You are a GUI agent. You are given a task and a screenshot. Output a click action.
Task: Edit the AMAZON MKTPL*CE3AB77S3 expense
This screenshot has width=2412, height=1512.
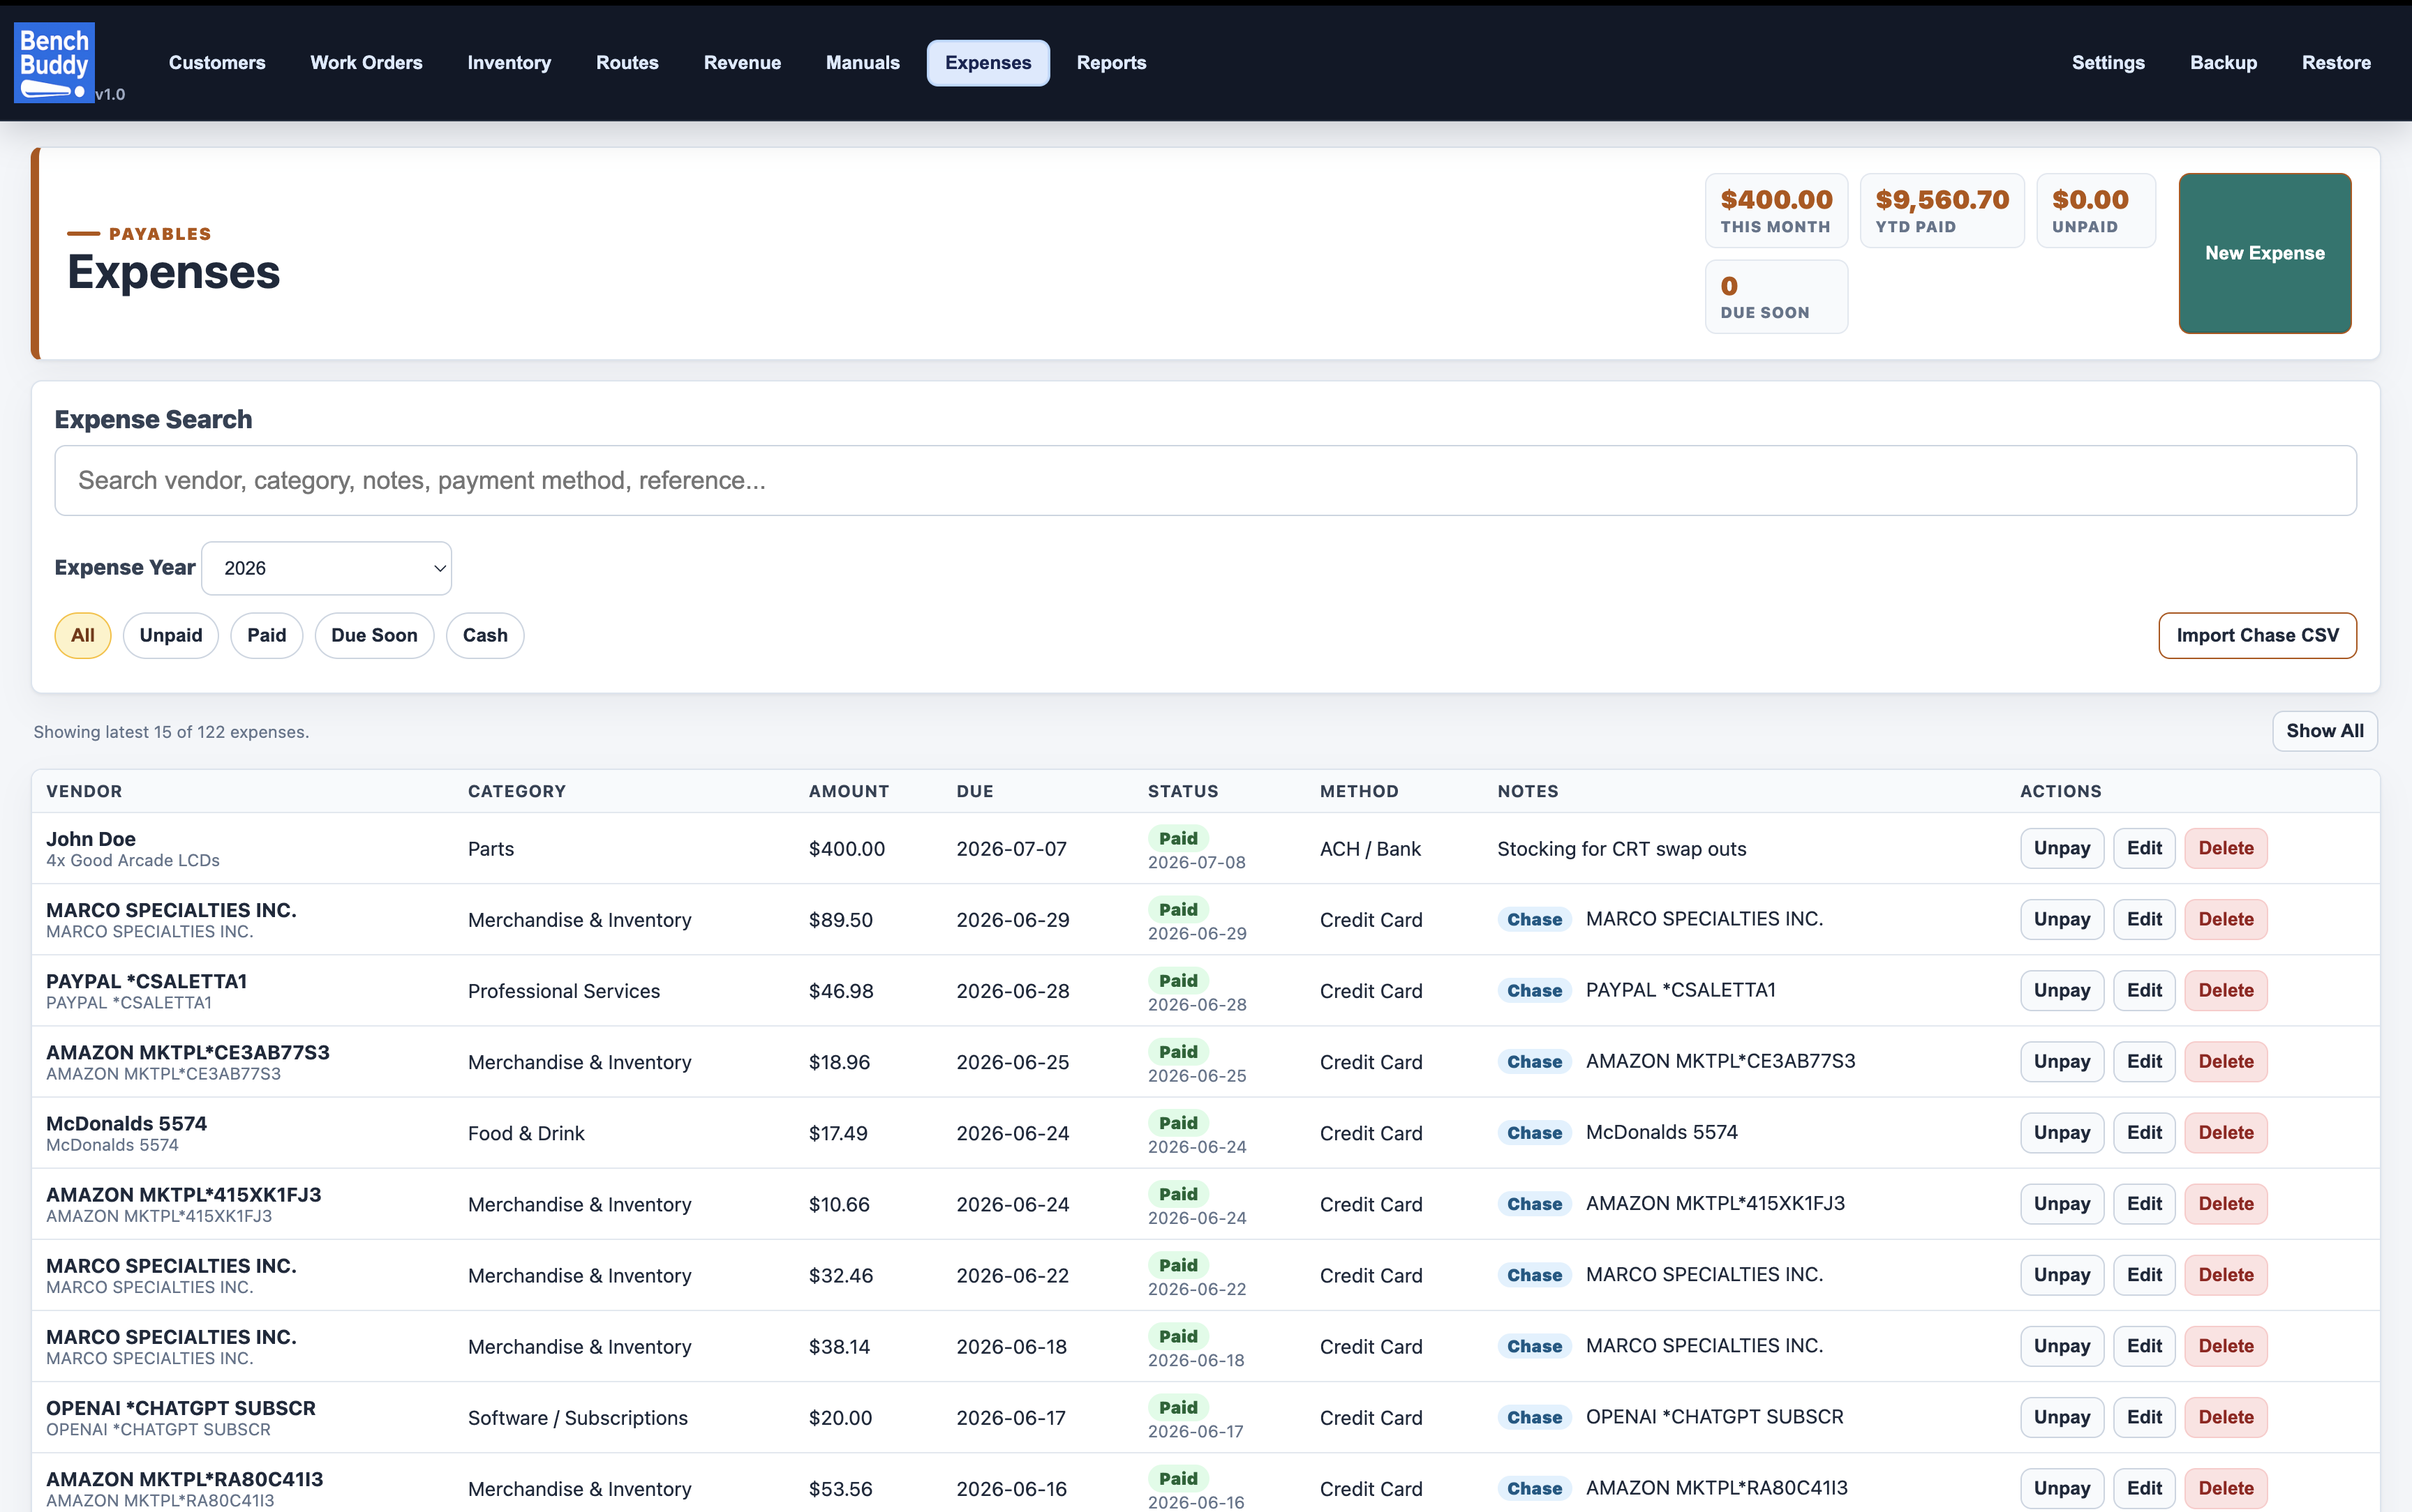coord(2144,1061)
